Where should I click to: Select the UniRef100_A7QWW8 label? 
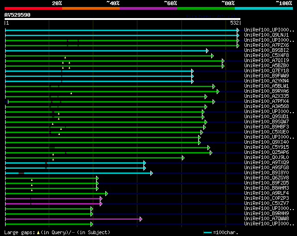(266, 219)
